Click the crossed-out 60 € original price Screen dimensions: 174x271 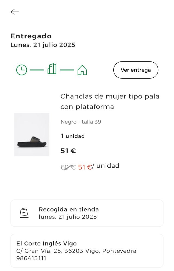68,167
